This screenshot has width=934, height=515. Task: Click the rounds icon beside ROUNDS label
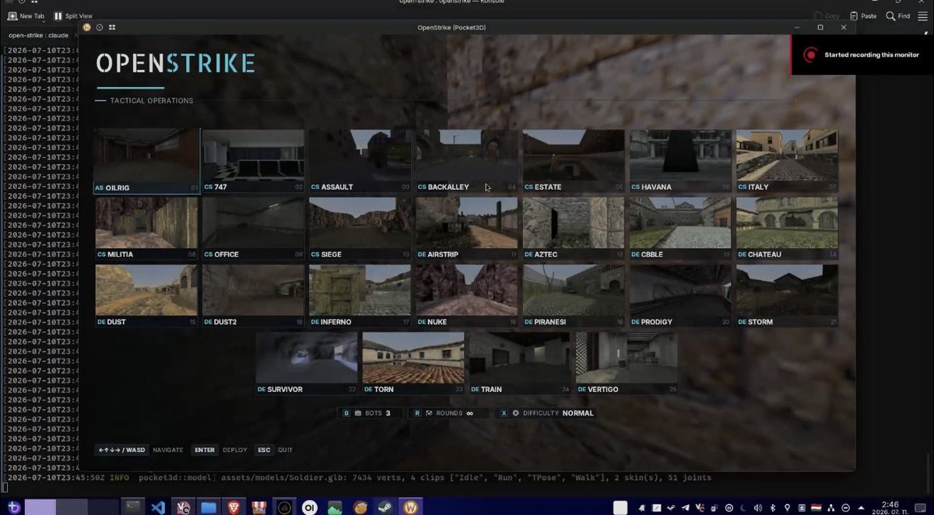point(429,413)
